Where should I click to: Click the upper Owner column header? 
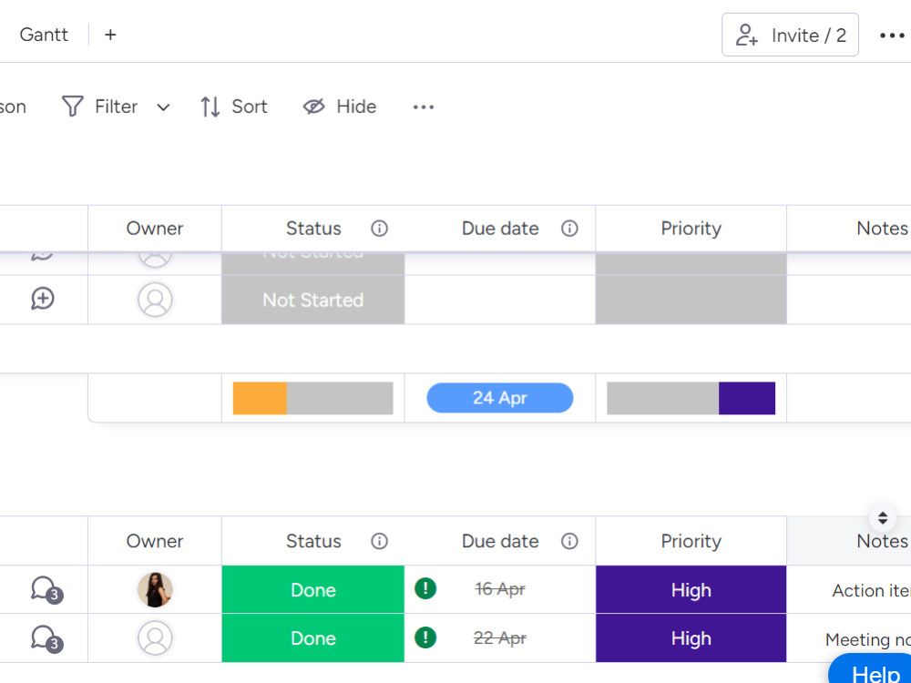tap(155, 229)
